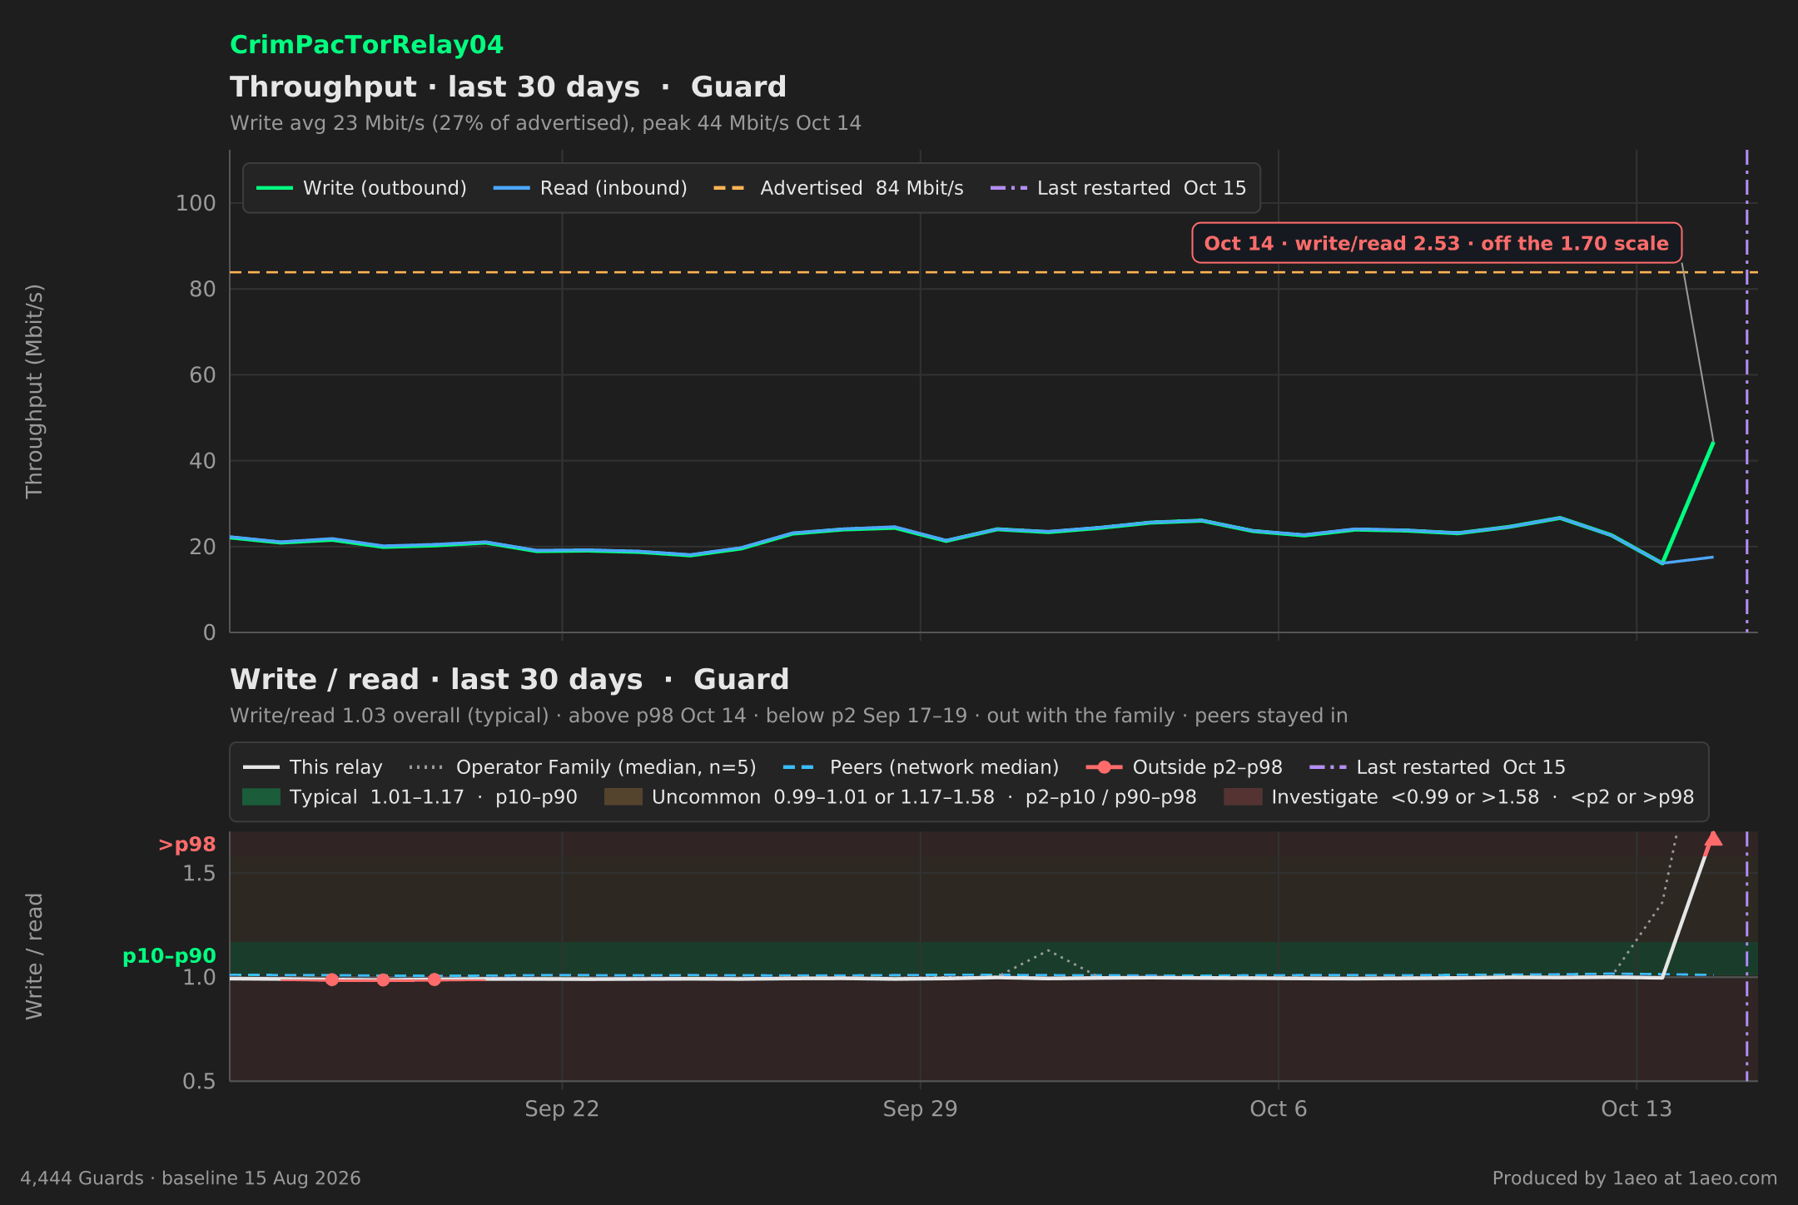Click the green Typical 1.01–1.17 swatch

click(261, 797)
